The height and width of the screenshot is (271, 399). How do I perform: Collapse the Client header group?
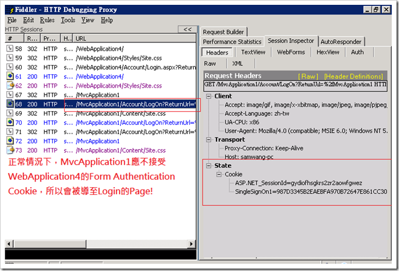click(x=209, y=96)
